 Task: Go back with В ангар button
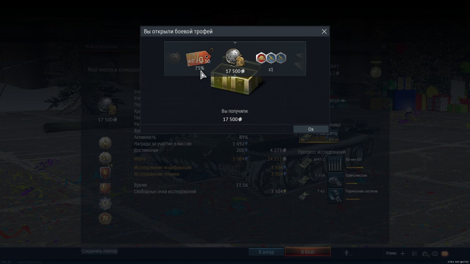266,252
